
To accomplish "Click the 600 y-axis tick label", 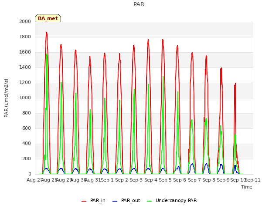I will tap(27, 128).
